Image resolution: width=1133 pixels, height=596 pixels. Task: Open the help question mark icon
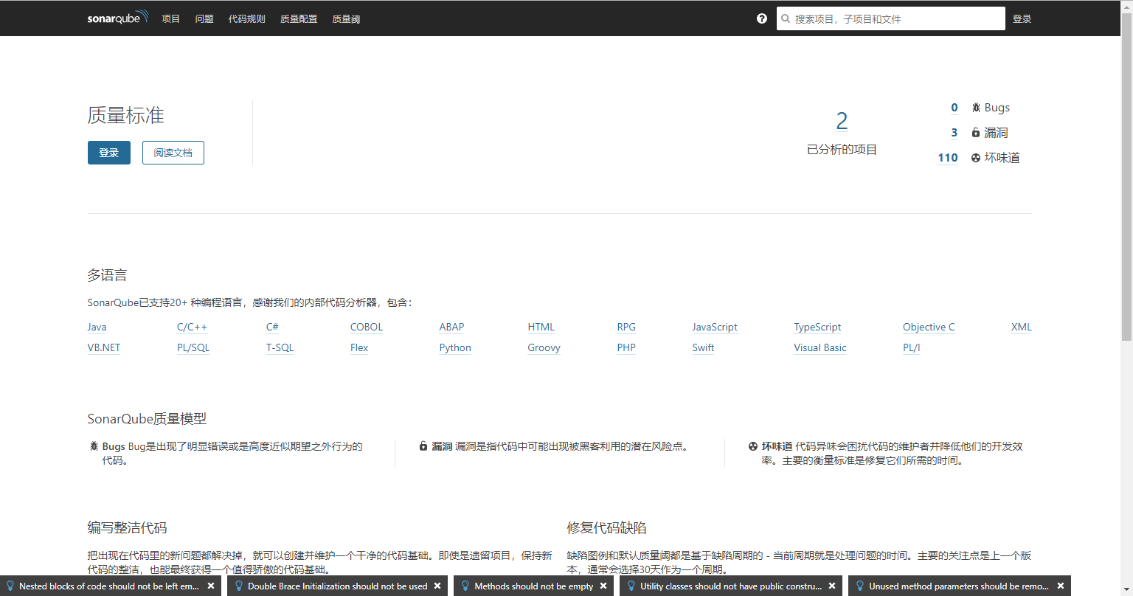762,18
